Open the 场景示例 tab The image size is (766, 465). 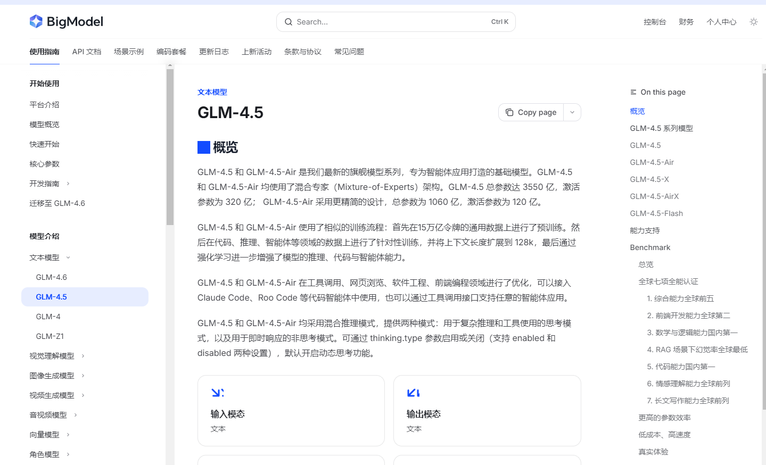129,52
